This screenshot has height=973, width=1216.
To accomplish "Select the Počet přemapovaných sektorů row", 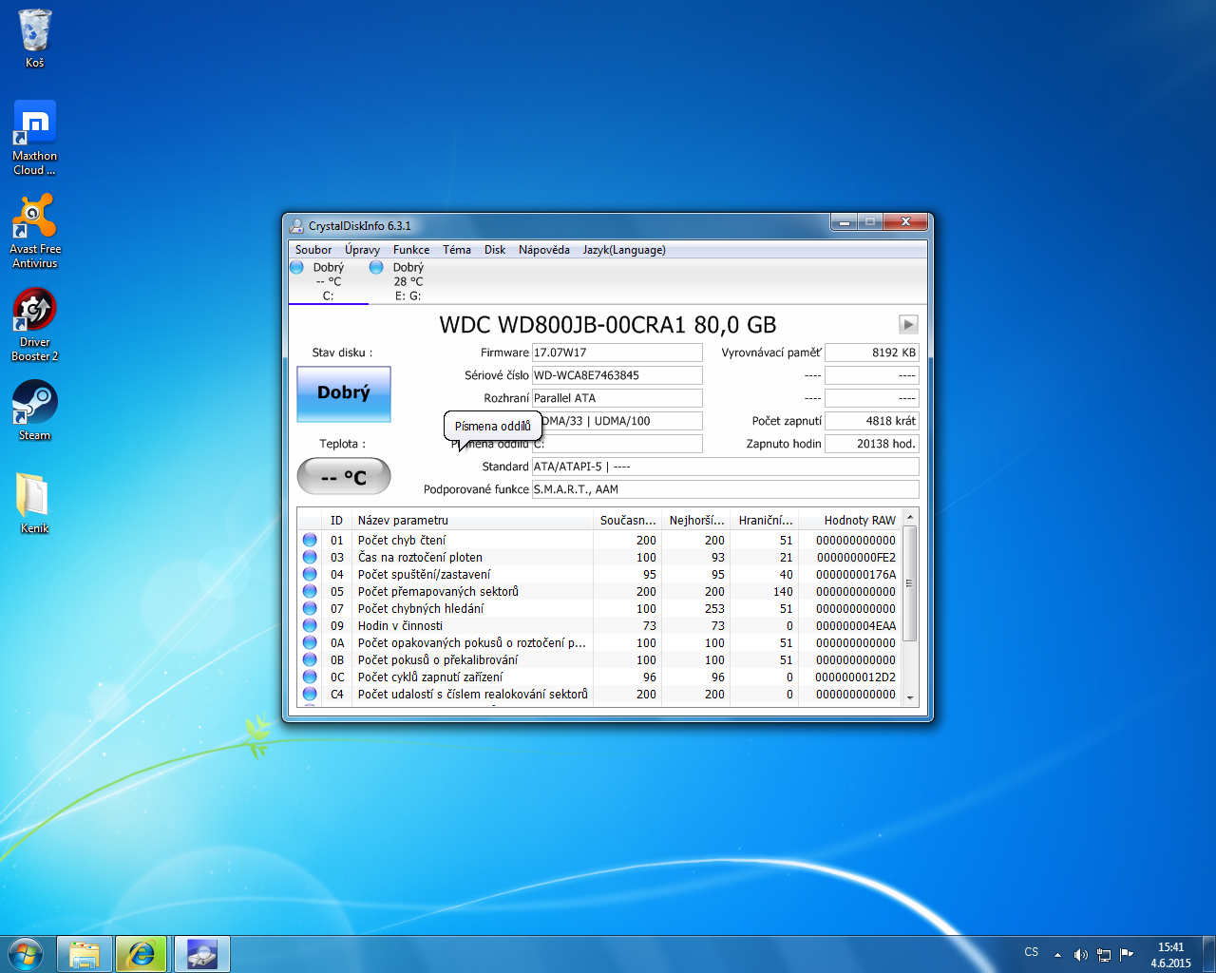I will click(599, 591).
